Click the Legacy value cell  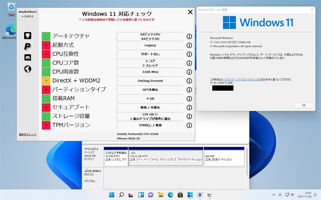150,45
